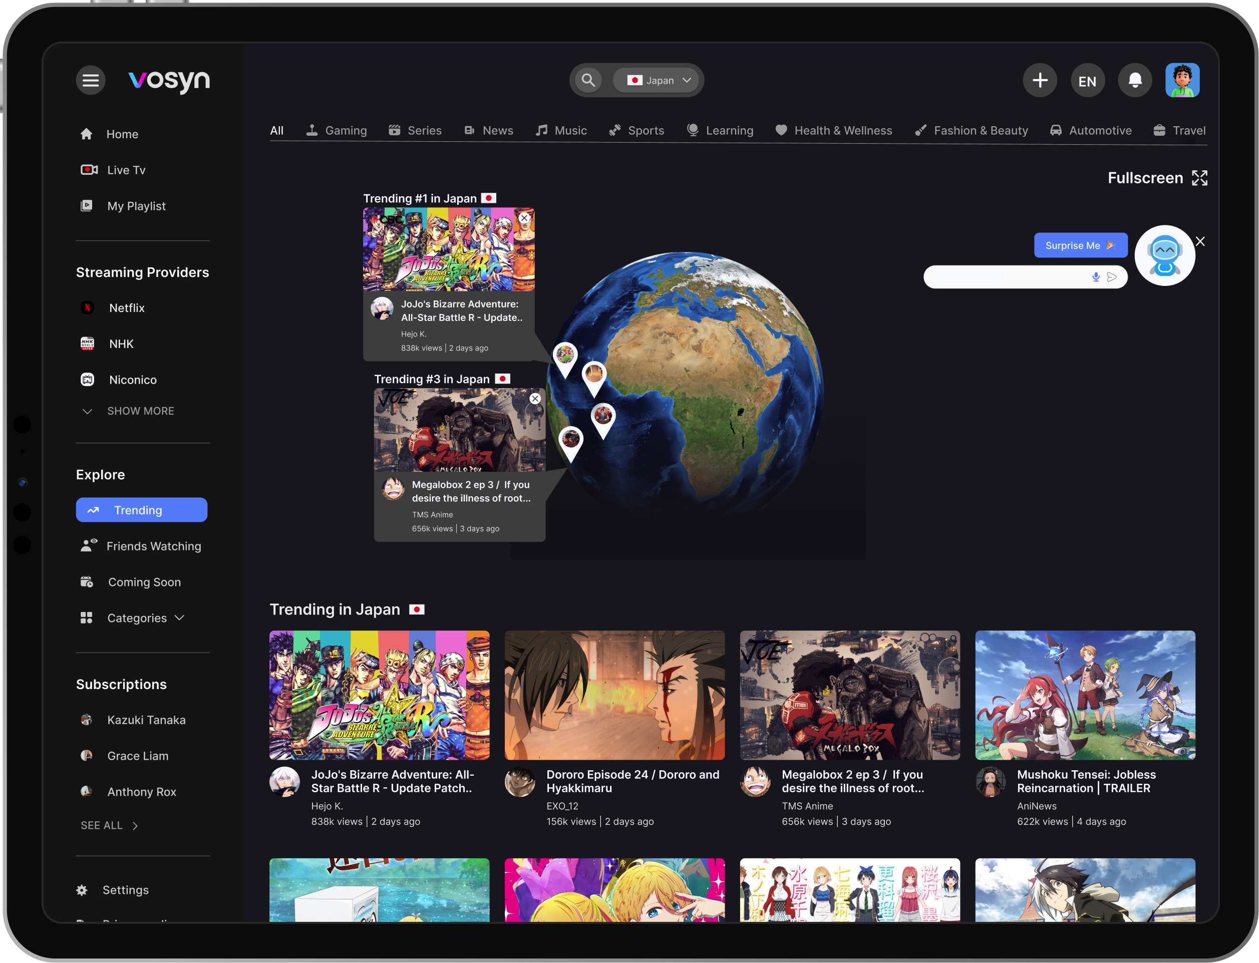Open the Mushoku Tensei trailer thumbnail

(x=1085, y=695)
